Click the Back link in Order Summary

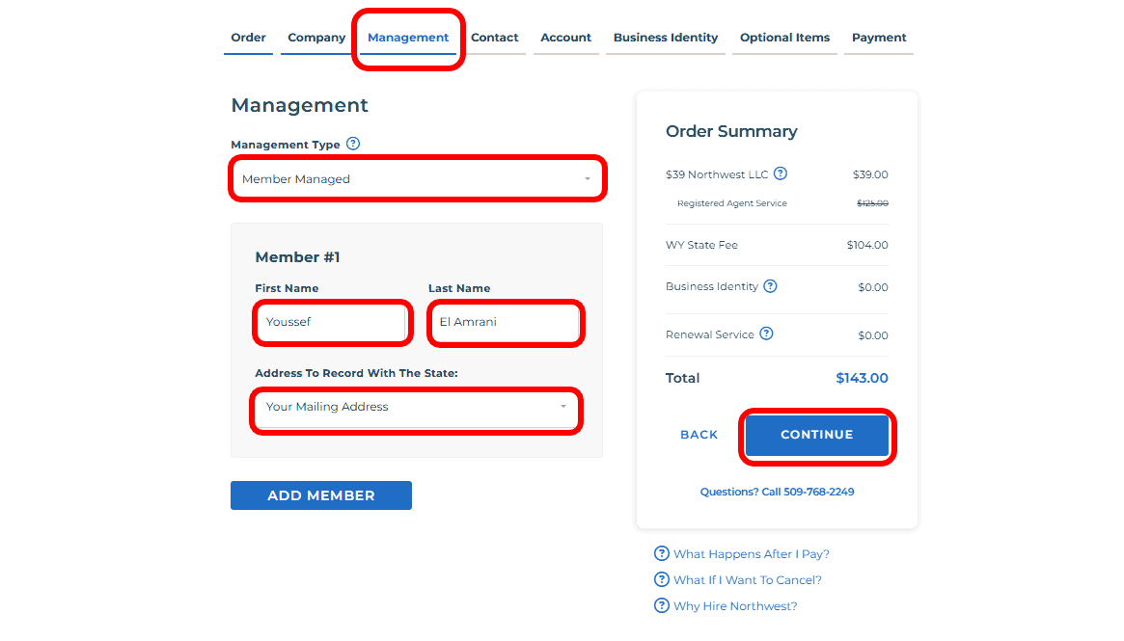coord(699,435)
